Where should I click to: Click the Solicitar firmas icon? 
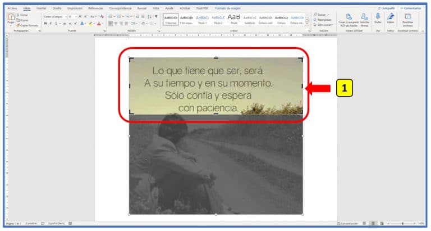(x=365, y=20)
